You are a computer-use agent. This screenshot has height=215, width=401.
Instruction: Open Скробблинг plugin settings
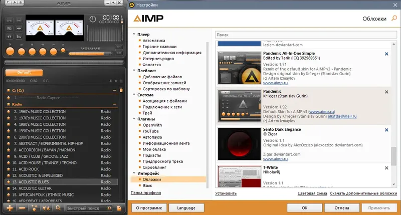tap(154, 167)
